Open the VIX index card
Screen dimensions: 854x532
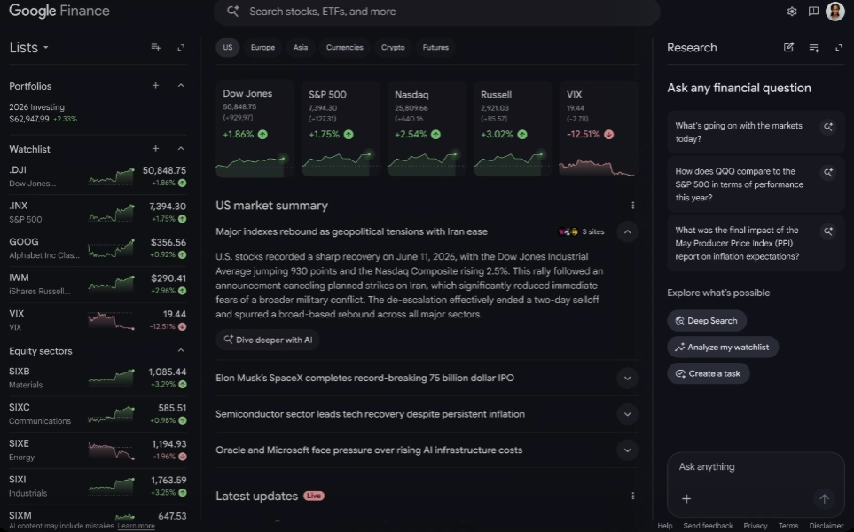click(x=599, y=129)
